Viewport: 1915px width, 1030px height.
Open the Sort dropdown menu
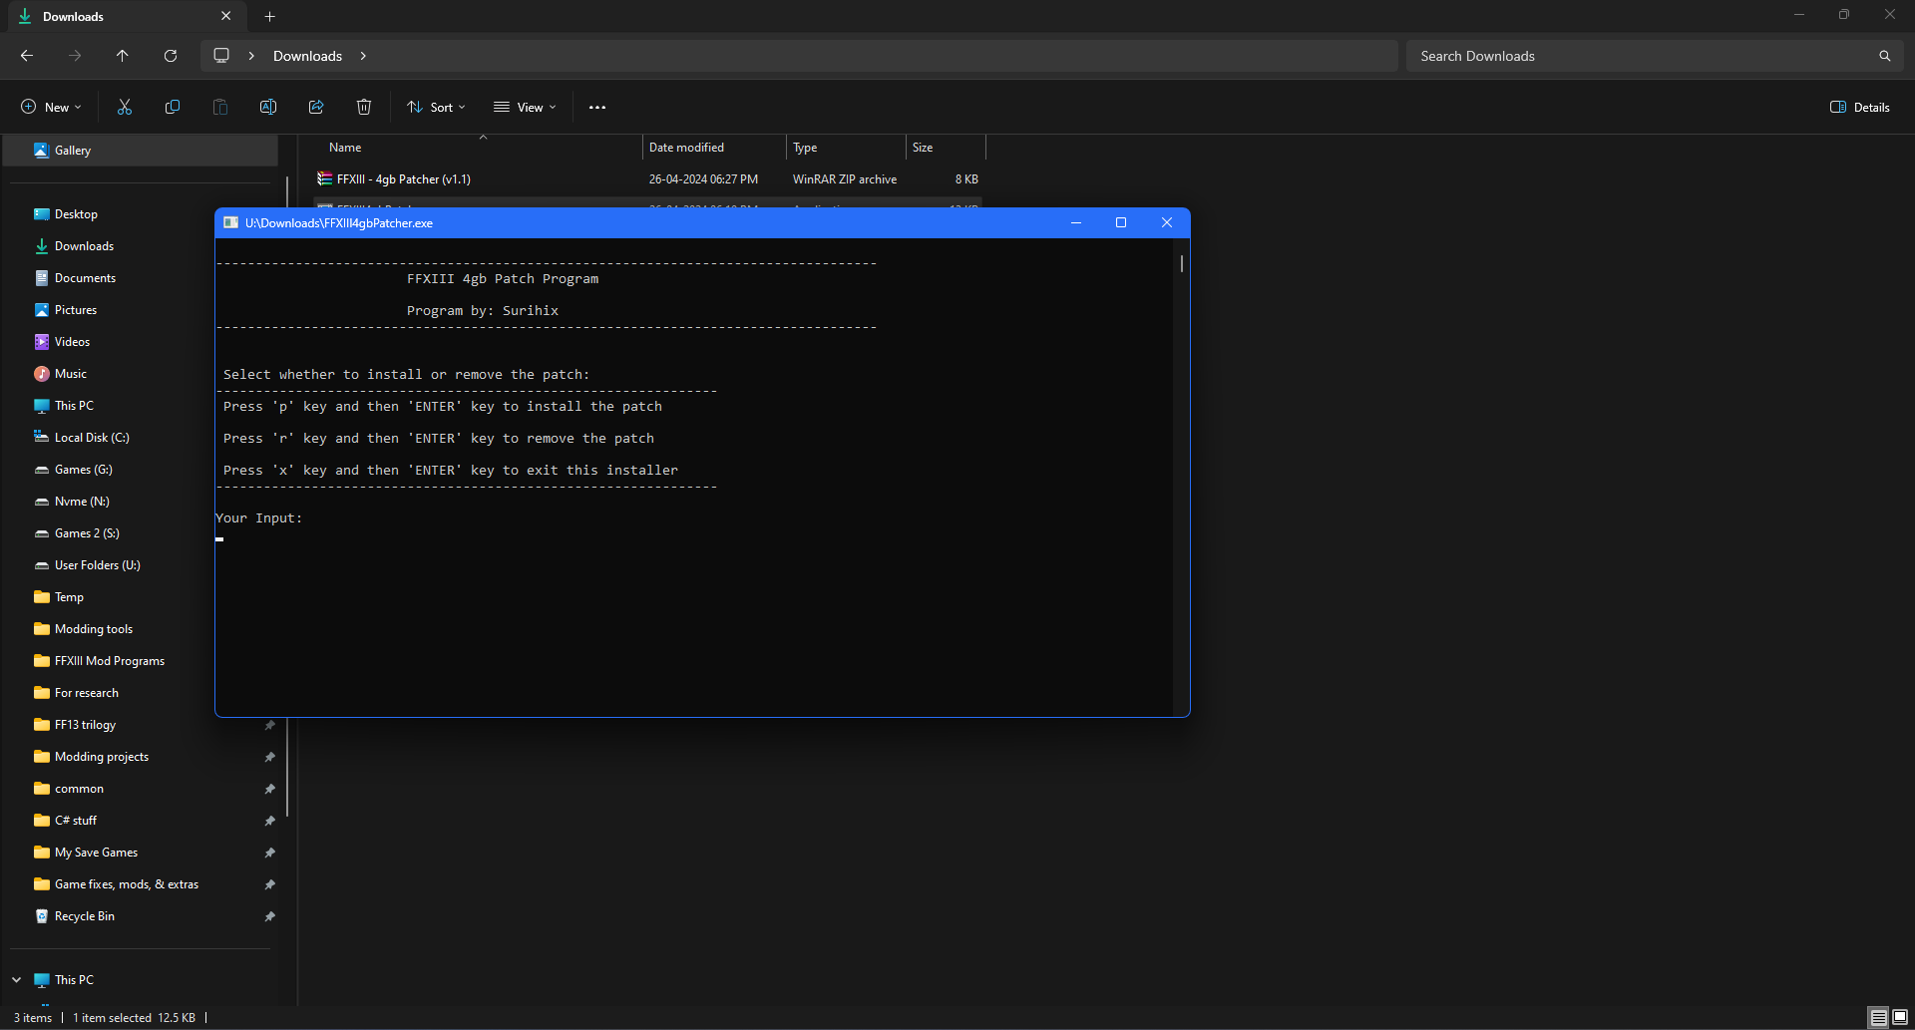point(436,108)
